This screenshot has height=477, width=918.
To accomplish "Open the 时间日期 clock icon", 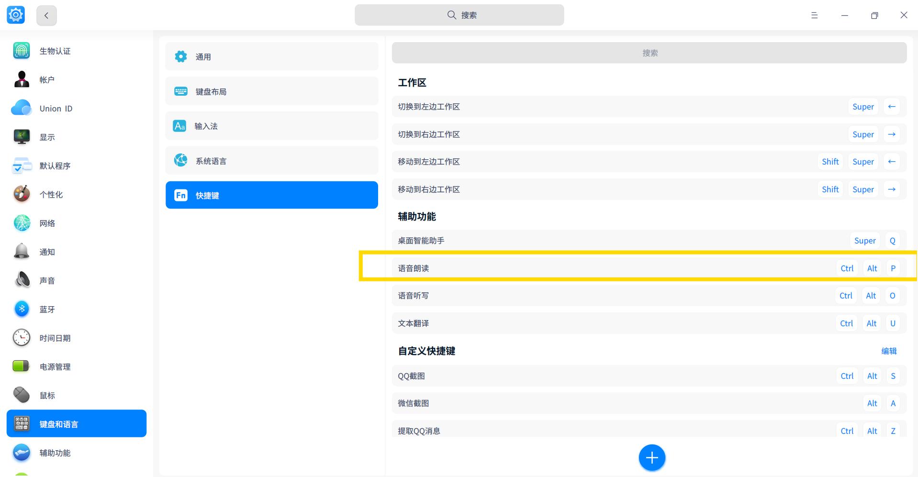I will pyautogui.click(x=21, y=337).
